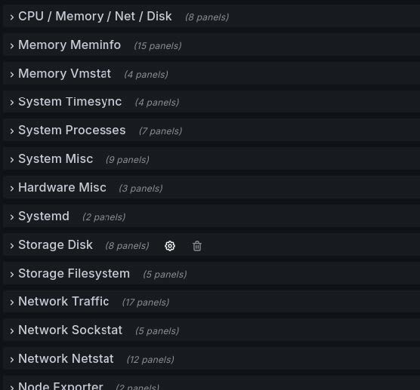420x390 pixels.
Task: Open Storage Disk row settings gear
Action: click(x=170, y=246)
